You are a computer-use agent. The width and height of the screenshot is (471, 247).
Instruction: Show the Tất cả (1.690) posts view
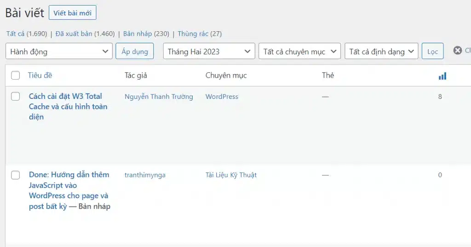27,34
